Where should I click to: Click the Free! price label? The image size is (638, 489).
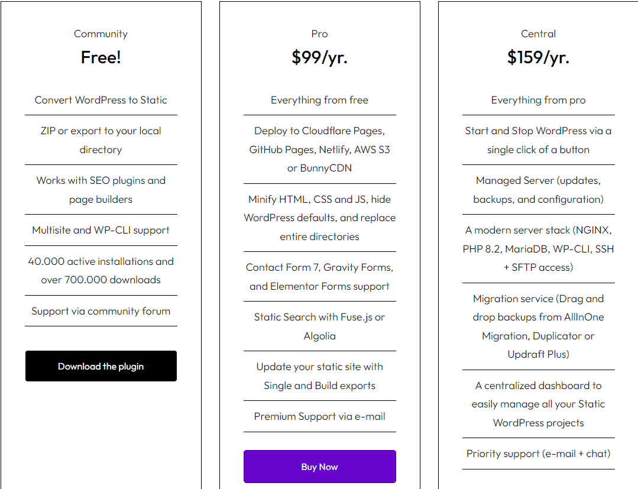(x=101, y=57)
